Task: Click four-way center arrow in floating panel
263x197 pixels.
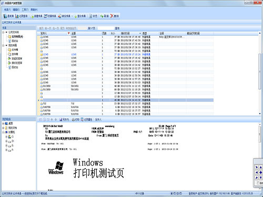Action: pos(261,172)
